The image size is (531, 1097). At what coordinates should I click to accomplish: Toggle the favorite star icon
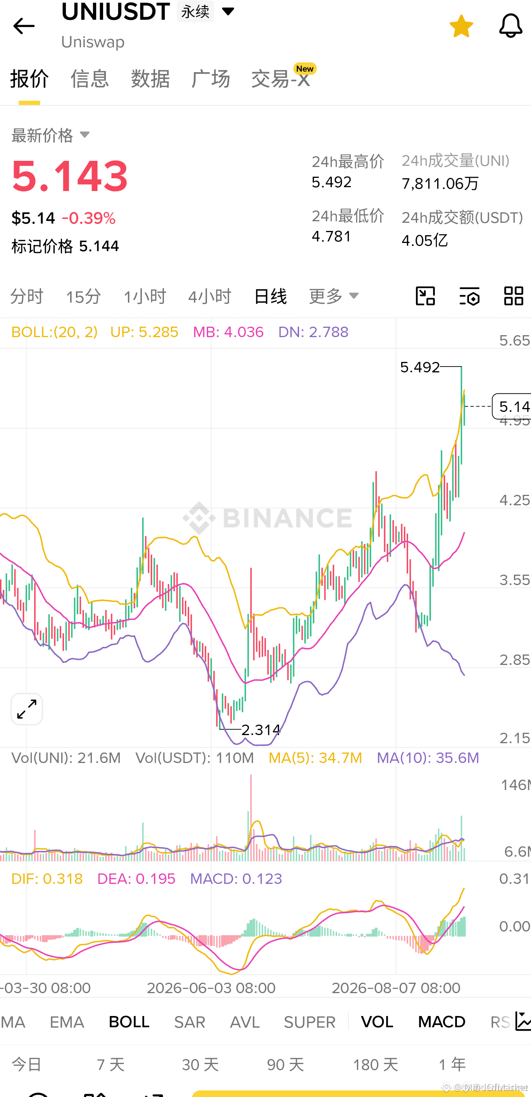(462, 26)
